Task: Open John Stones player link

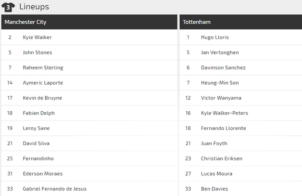Action: [37, 53]
